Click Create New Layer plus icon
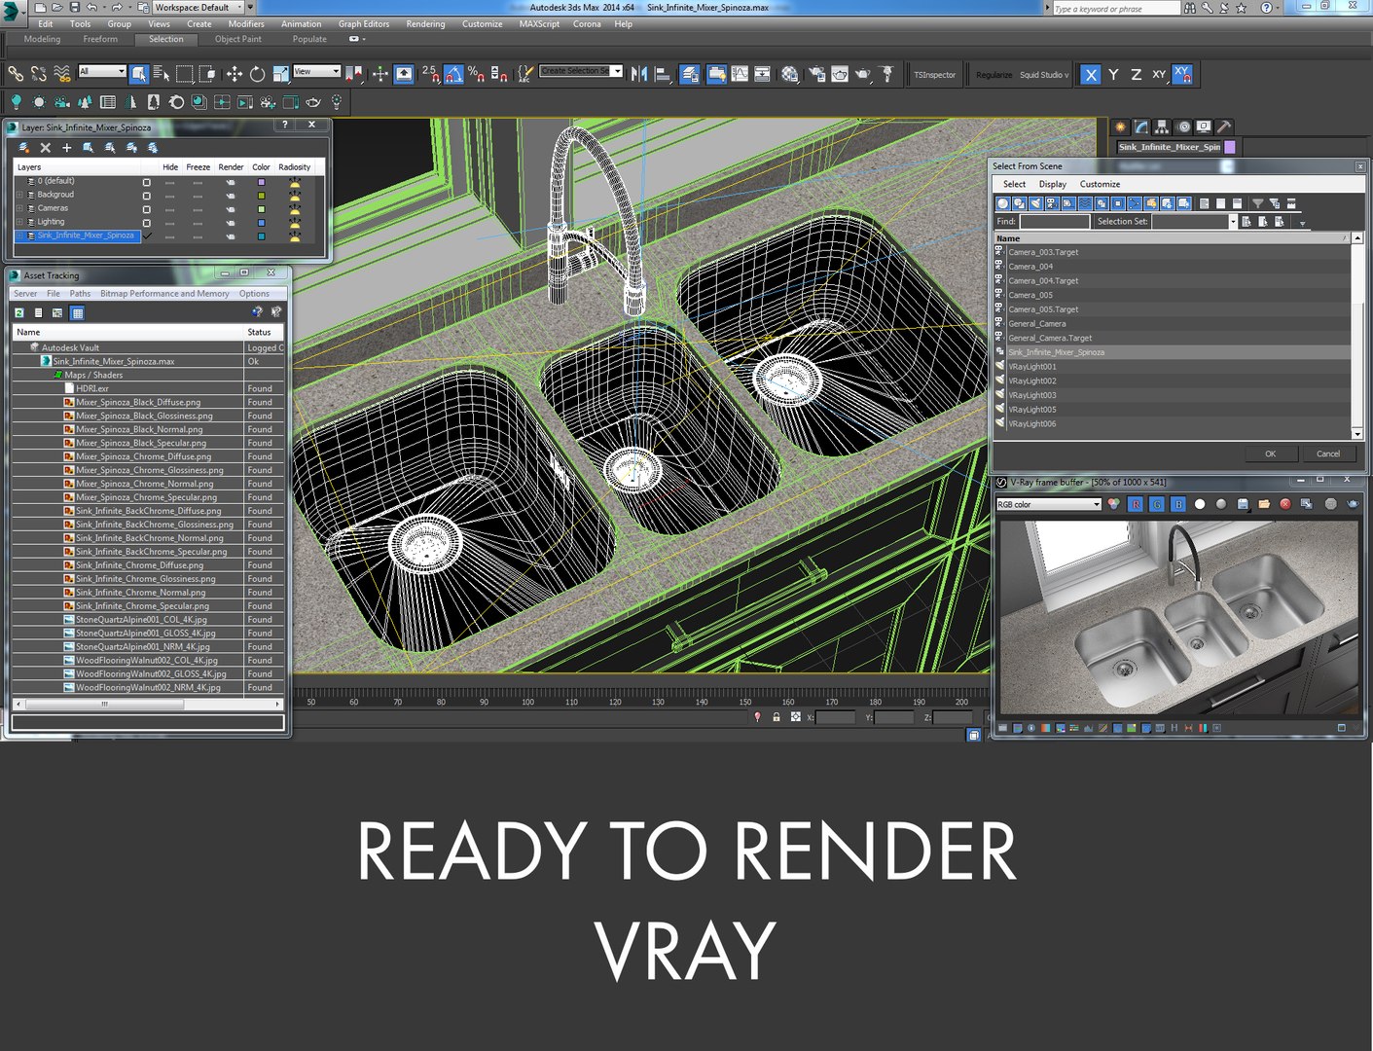The width and height of the screenshot is (1373, 1051). point(66,148)
